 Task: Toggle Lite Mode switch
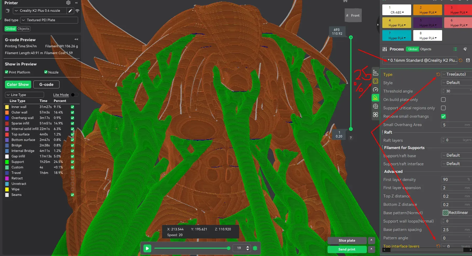click(74, 95)
